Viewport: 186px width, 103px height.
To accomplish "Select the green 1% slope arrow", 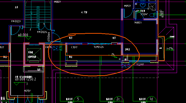I will (113, 56).
